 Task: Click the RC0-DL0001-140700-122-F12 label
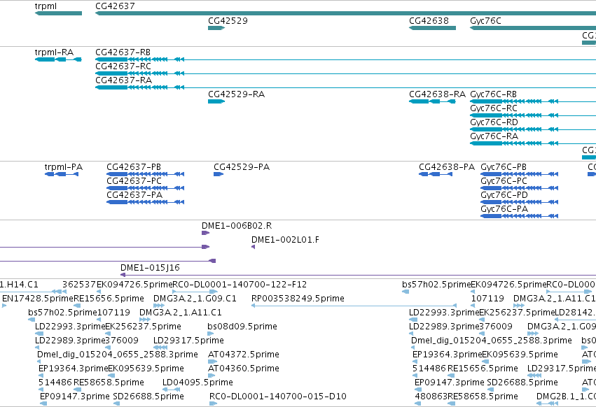(x=240, y=285)
